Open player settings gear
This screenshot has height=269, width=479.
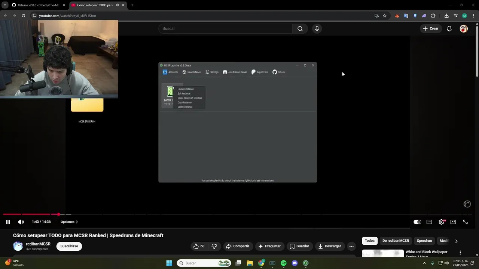pyautogui.click(x=442, y=222)
